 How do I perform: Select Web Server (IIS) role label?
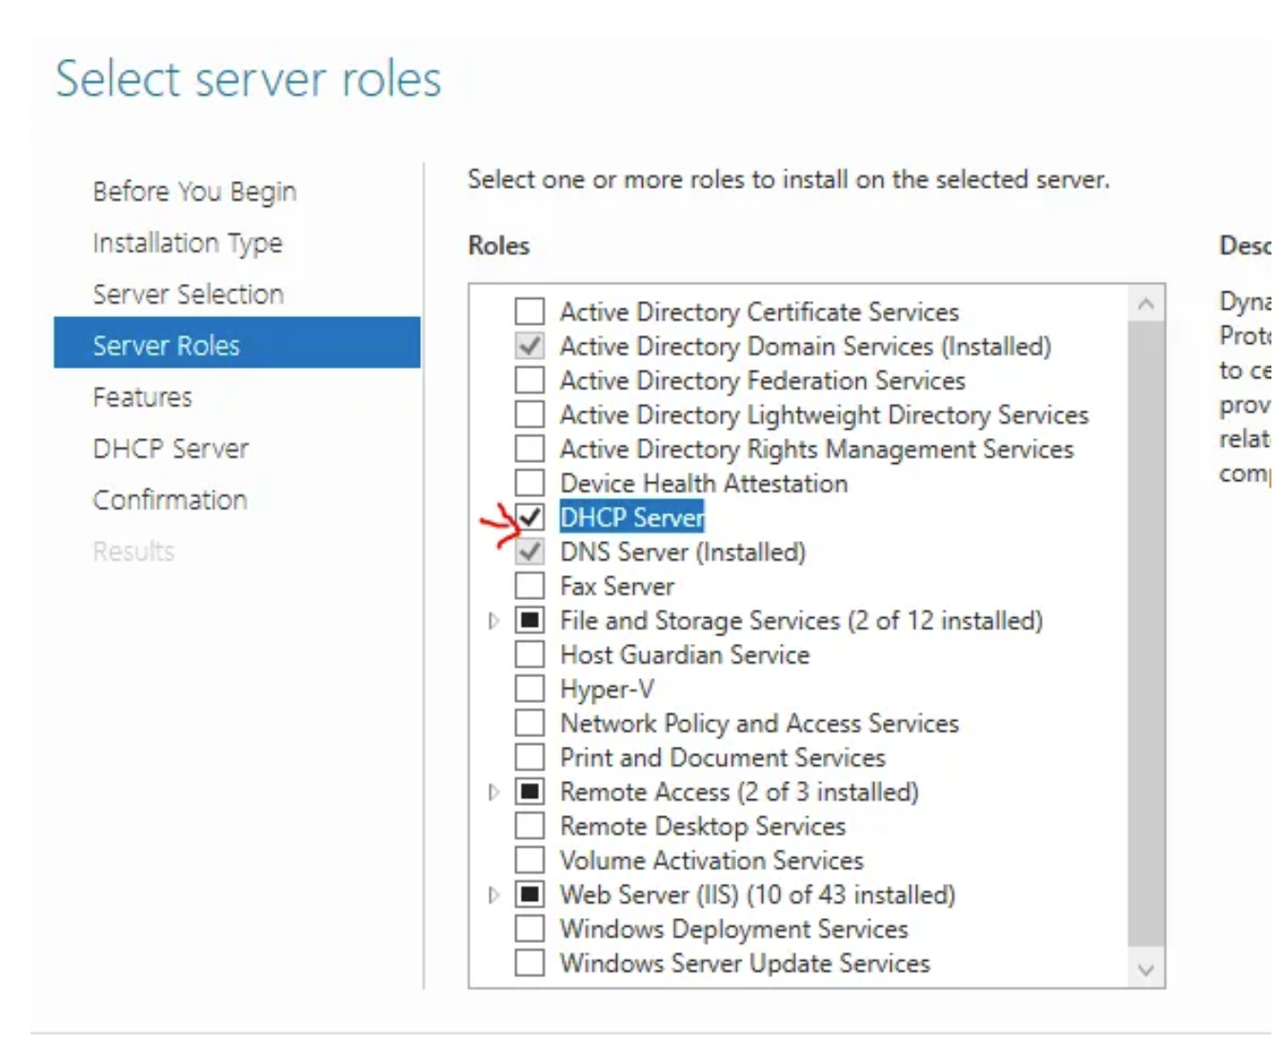click(758, 895)
